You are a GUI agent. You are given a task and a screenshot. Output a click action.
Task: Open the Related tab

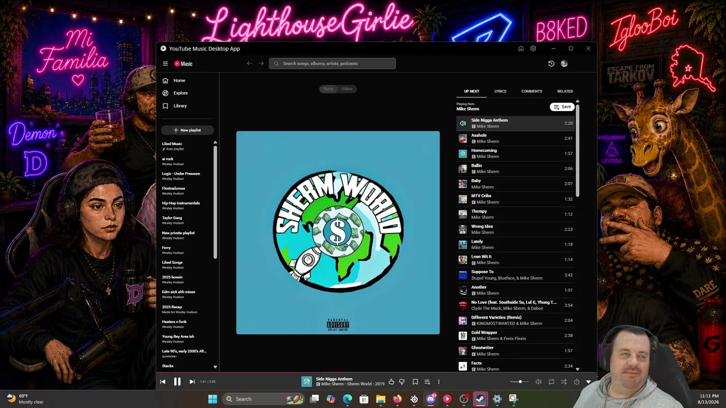point(565,91)
